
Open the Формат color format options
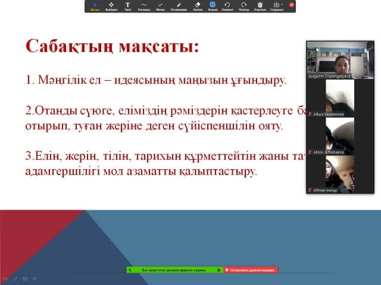tap(213, 7)
